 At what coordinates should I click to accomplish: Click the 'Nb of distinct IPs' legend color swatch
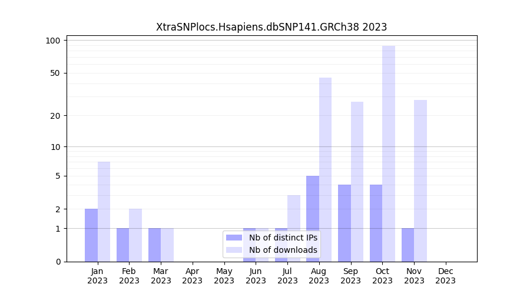click(x=234, y=238)
